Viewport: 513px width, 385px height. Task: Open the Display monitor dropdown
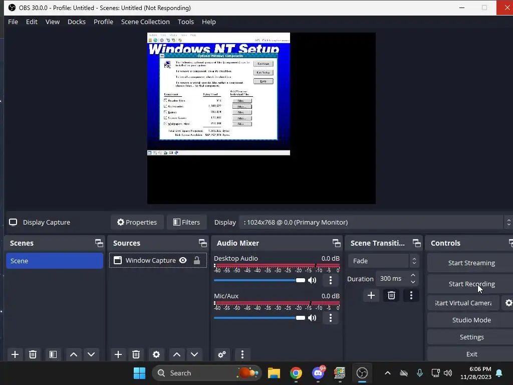[376, 222]
